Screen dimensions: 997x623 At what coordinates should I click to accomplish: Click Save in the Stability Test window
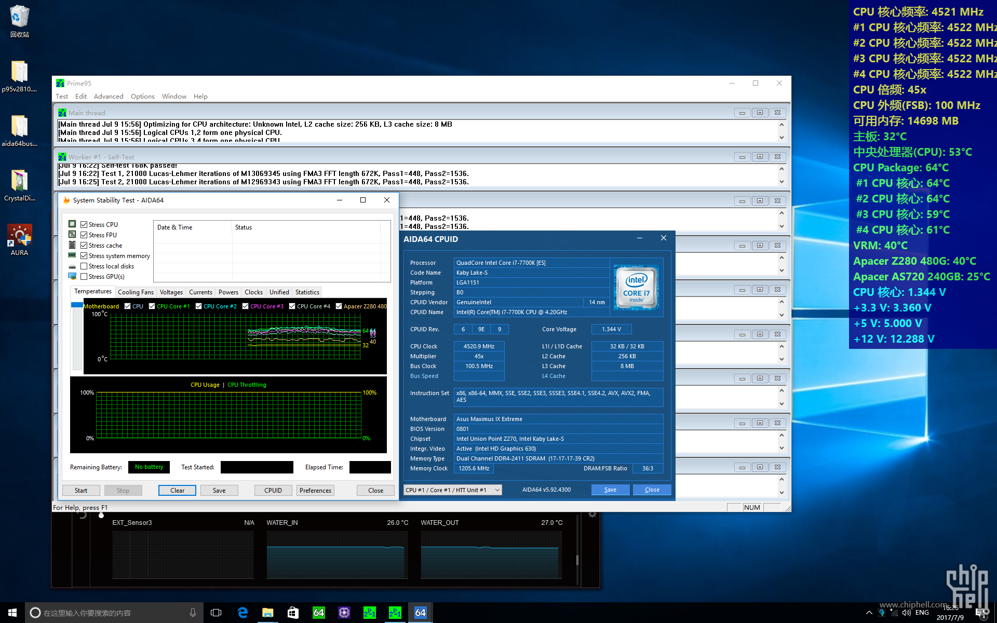[x=219, y=490]
